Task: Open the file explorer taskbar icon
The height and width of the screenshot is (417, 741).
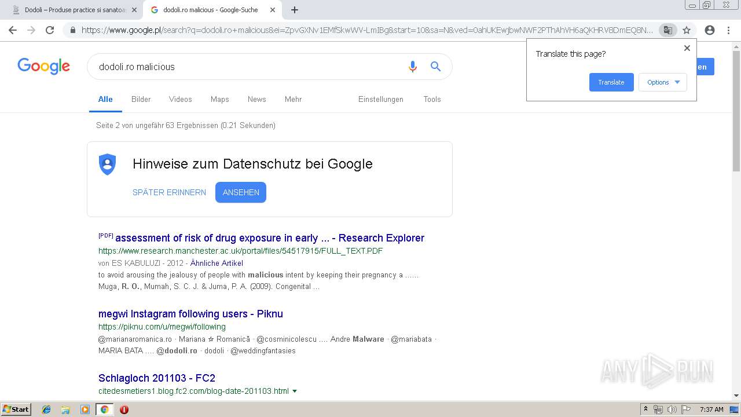Action: click(65, 409)
